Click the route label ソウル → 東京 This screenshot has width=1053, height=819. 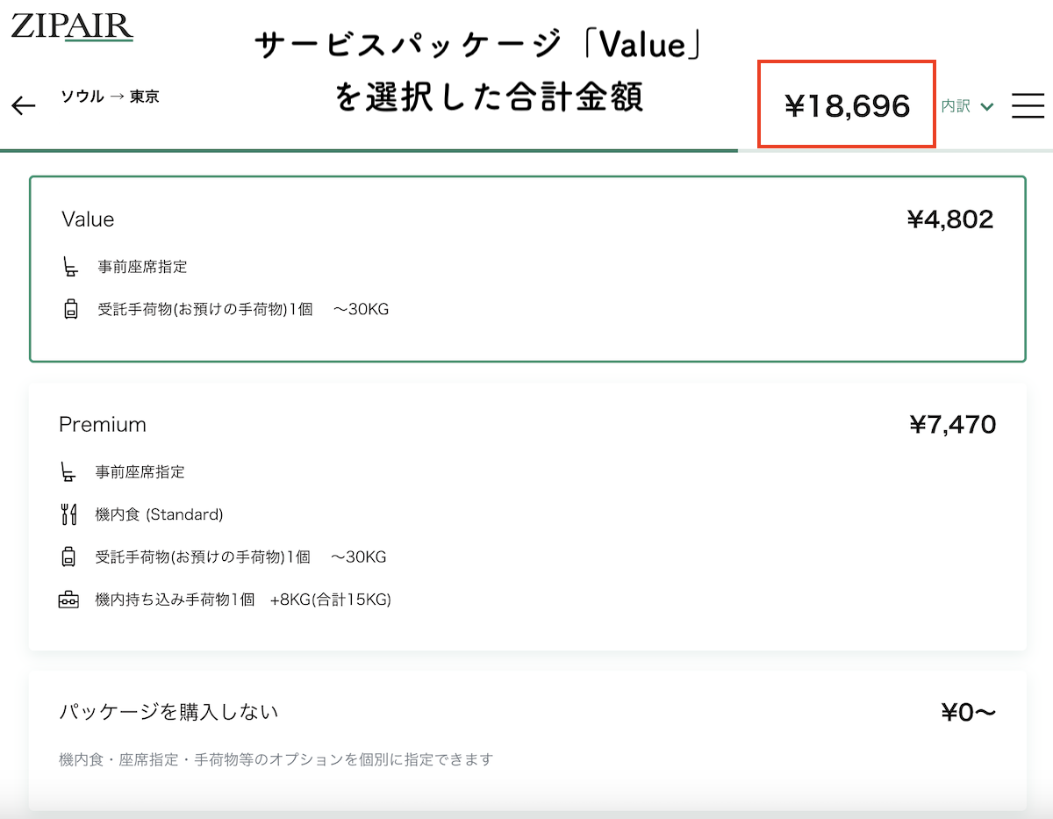tap(110, 97)
